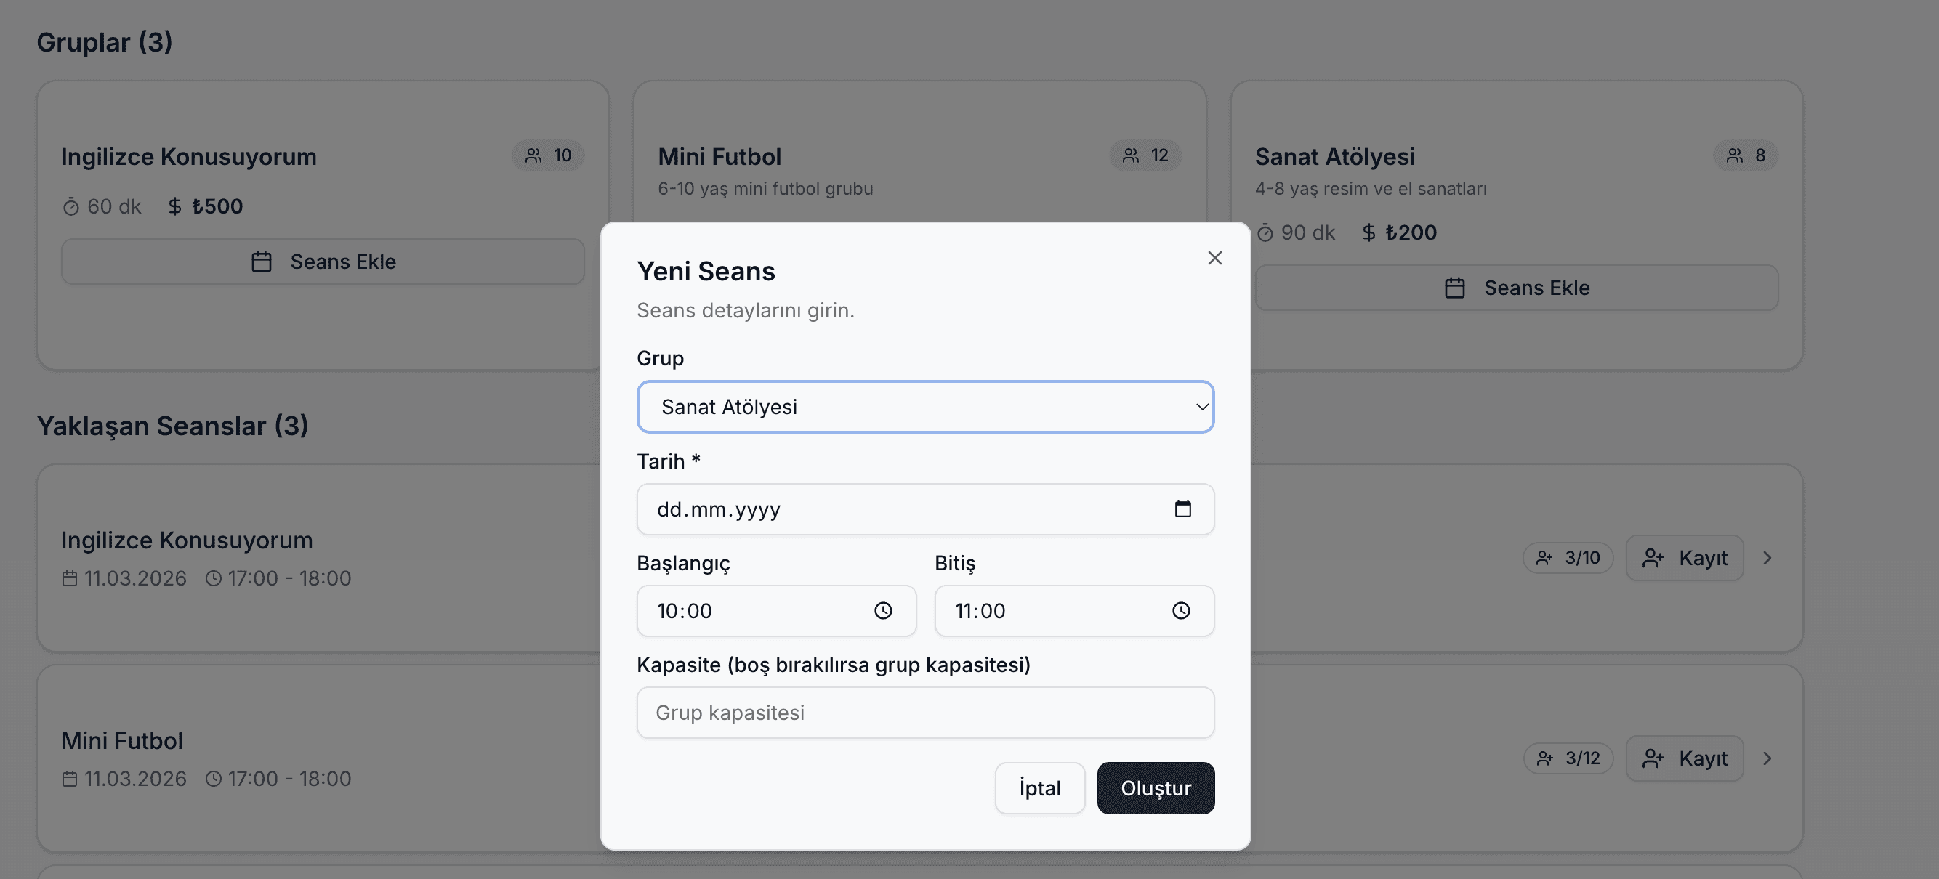The height and width of the screenshot is (879, 1939).
Task: Open the Grup dropdown showing Sanat Atölyesi
Action: coord(925,407)
